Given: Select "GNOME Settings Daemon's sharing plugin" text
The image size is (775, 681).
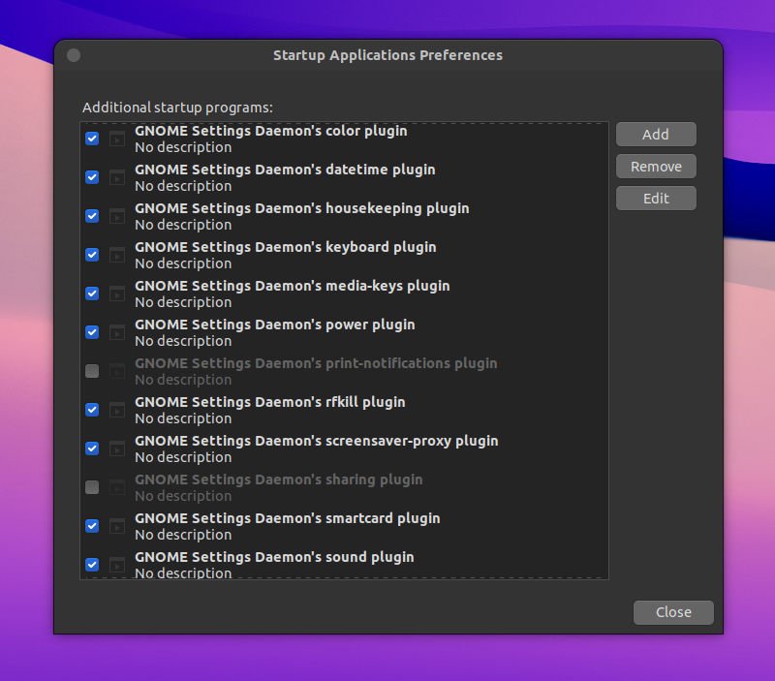Looking at the screenshot, I should 279,480.
